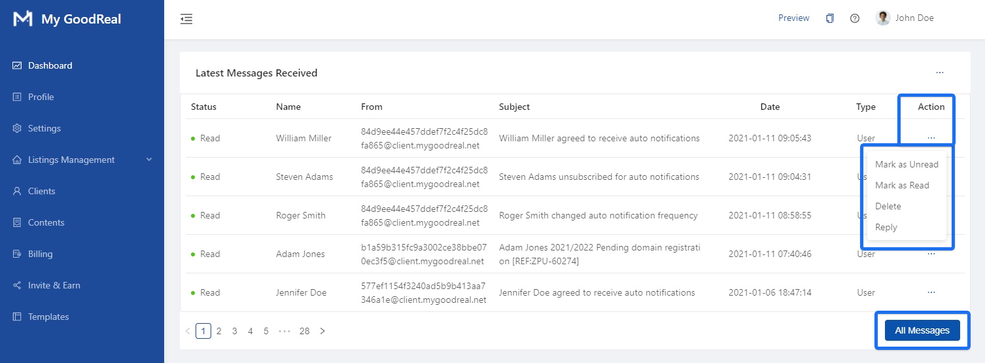Select Mark as Unread from the menu

[x=907, y=164]
